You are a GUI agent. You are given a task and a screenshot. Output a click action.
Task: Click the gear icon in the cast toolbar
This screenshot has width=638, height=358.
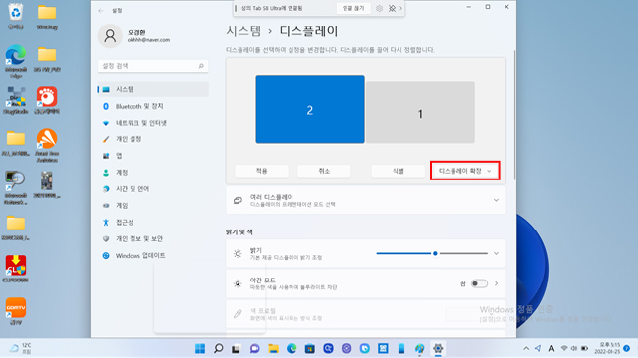[x=379, y=8]
